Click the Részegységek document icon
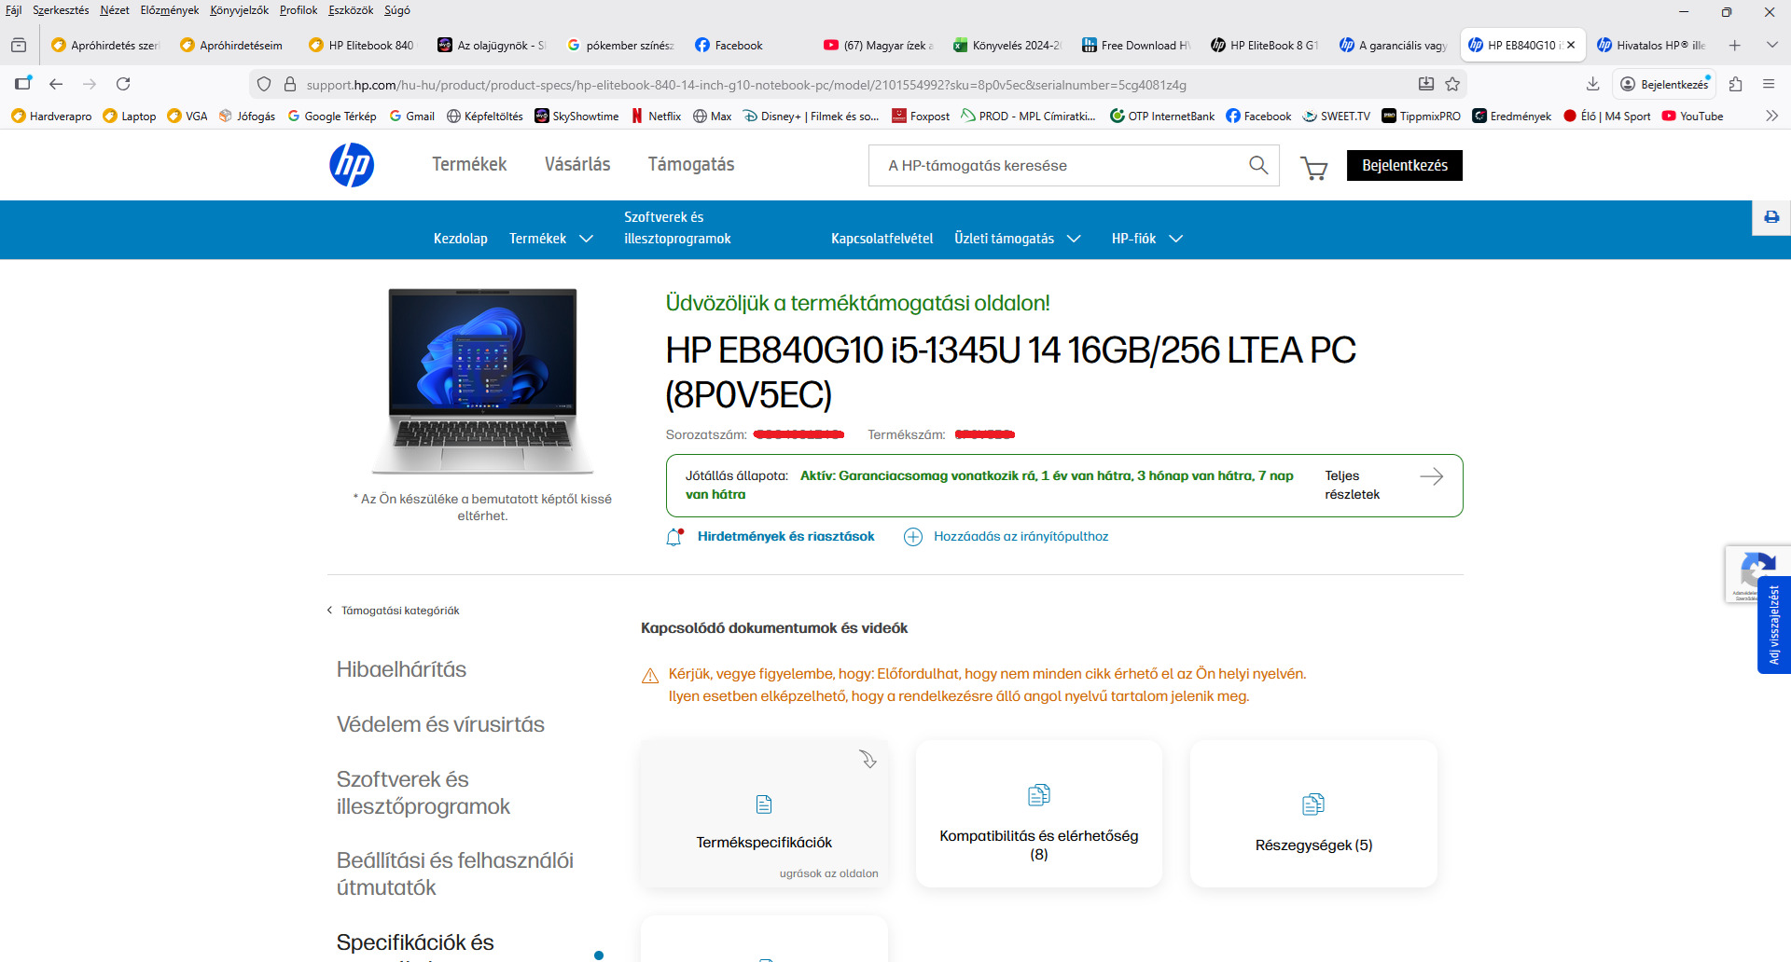Viewport: 1791px width, 962px height. point(1313,804)
